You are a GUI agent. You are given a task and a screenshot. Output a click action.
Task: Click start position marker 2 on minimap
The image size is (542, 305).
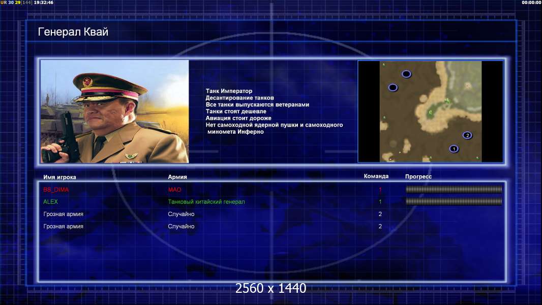(467, 135)
